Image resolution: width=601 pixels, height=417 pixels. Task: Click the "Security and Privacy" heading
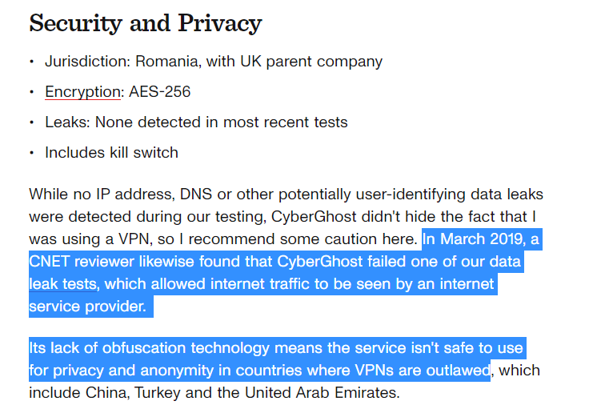click(x=145, y=24)
